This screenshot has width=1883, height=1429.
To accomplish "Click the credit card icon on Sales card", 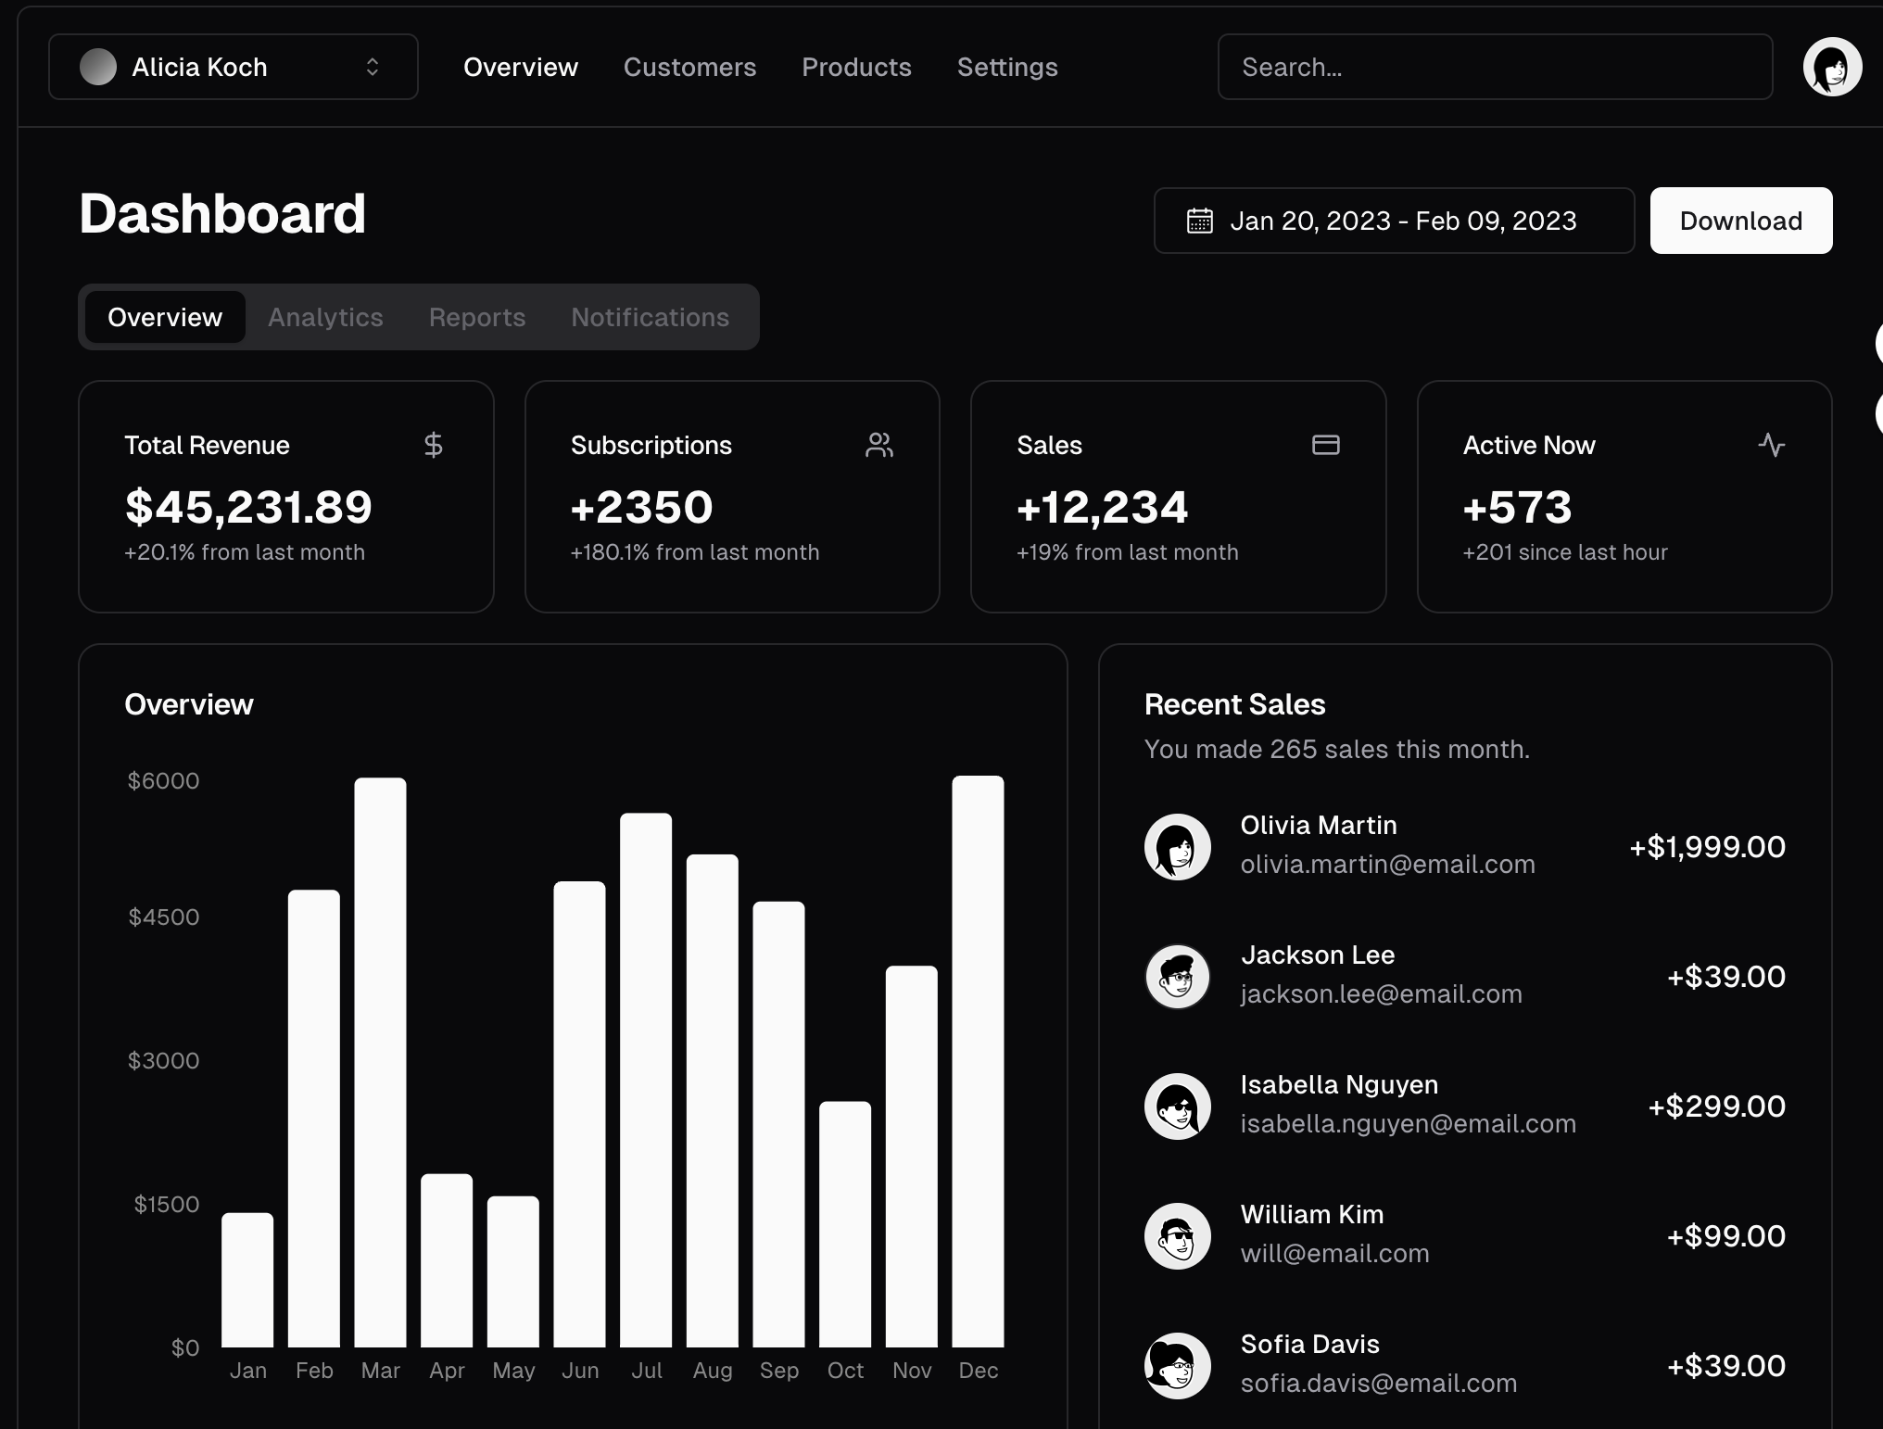I will [x=1325, y=445].
